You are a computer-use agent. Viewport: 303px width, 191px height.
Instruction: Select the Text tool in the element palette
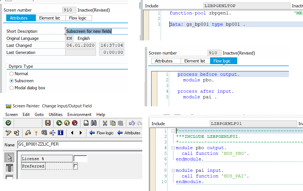pos(9,167)
